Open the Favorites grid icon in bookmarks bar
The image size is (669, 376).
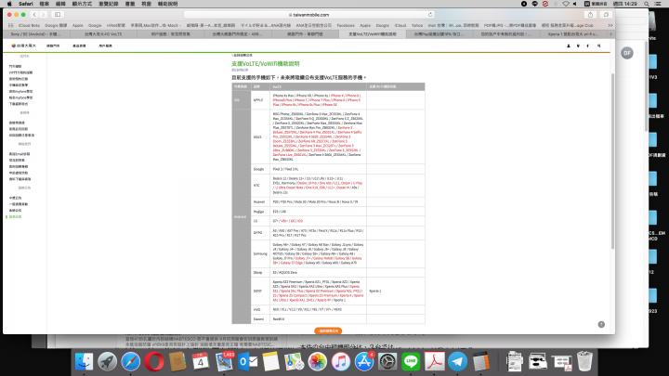pos(10,25)
